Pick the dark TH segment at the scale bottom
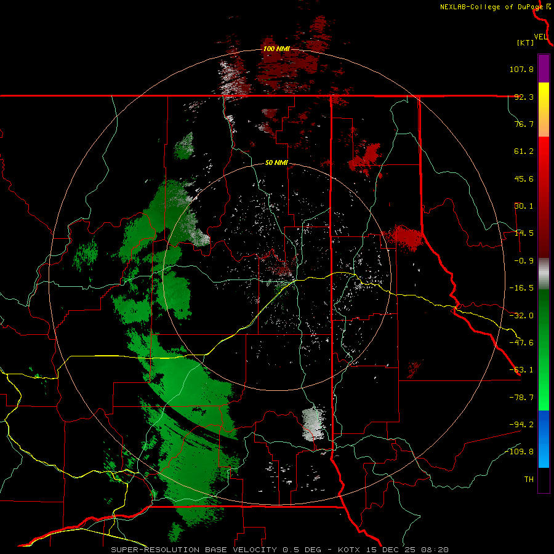The height and width of the screenshot is (554, 554). point(544,480)
